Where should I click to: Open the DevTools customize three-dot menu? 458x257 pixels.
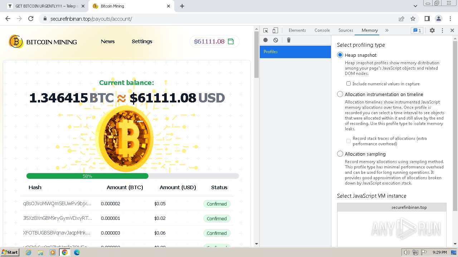(442, 30)
